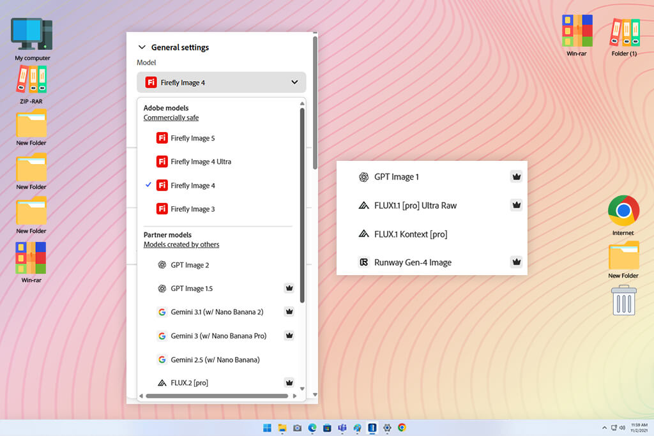Click the scroll down arrow of model list
Viewport: 654px width, 436px height.
click(302, 389)
